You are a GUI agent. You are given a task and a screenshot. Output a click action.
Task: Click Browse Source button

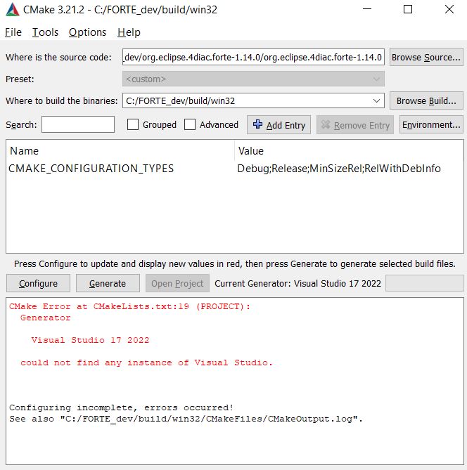click(x=426, y=57)
